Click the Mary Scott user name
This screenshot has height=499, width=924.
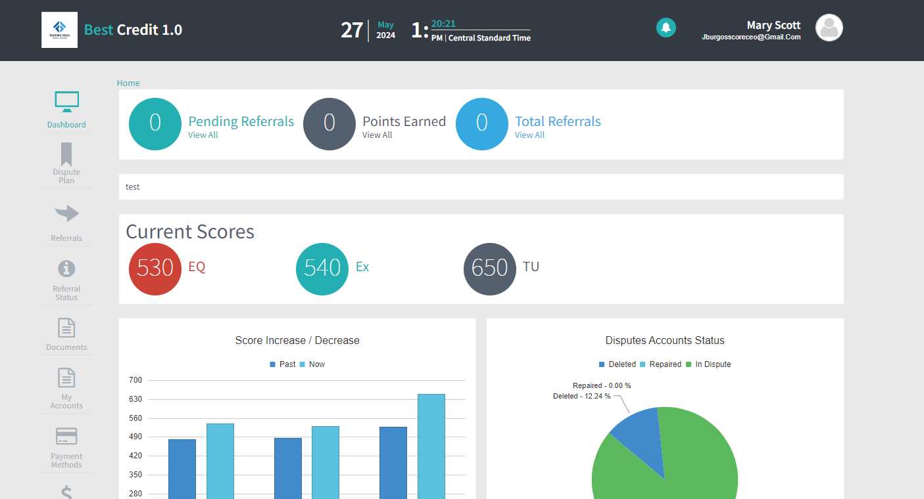[x=774, y=25]
